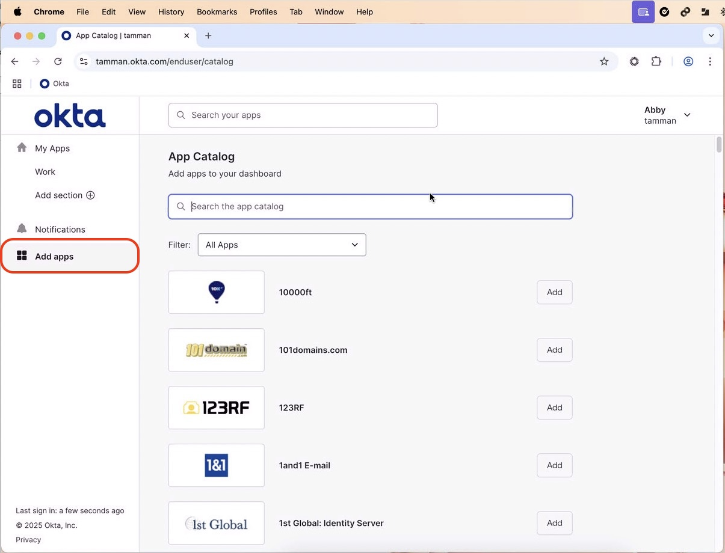The width and height of the screenshot is (725, 553).
Task: Bookmark page with the star icon
Action: pyautogui.click(x=604, y=61)
